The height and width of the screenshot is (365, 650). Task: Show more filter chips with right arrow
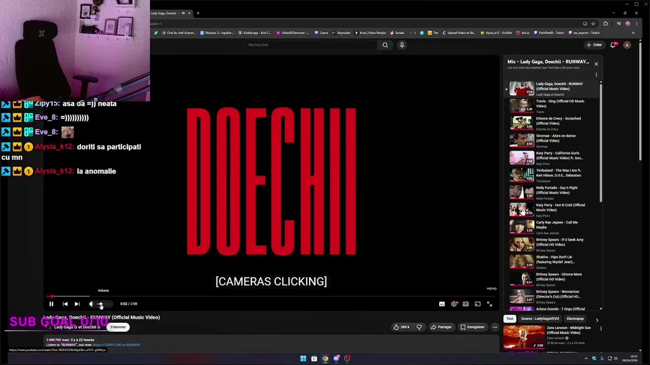[x=597, y=320]
